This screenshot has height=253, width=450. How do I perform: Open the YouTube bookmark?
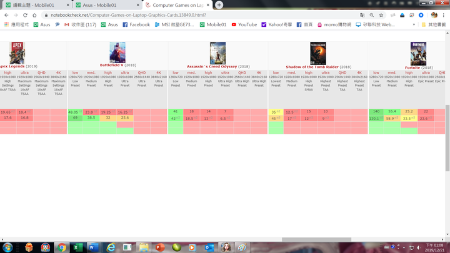244,24
